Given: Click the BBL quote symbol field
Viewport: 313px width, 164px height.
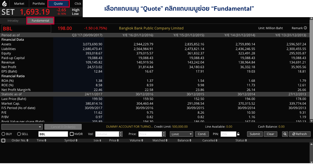Looking at the screenshot, I should point(26,28).
